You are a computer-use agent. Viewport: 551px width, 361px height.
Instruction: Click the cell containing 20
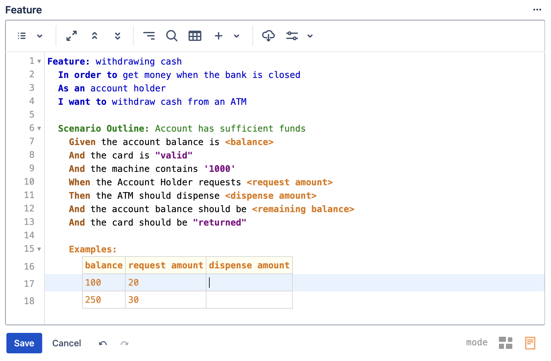pos(166,282)
